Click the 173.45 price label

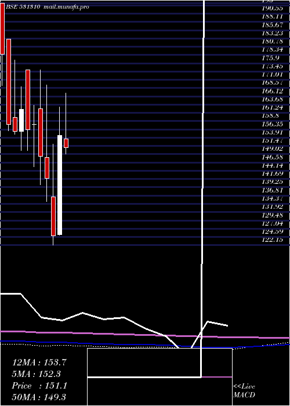(x=272, y=66)
